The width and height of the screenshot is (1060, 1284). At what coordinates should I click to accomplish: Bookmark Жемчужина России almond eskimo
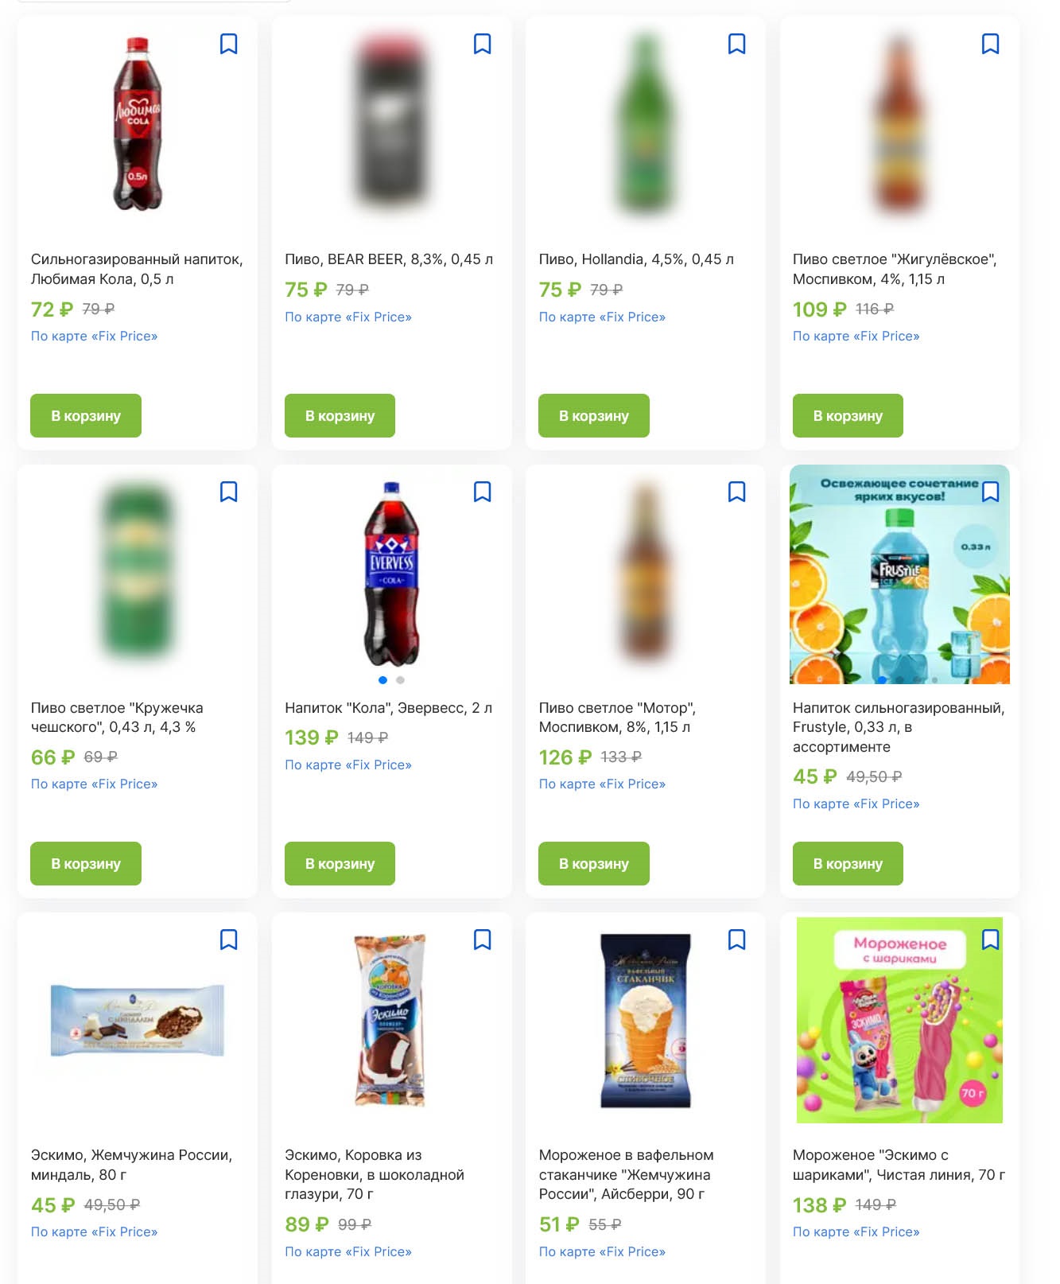pos(228,940)
